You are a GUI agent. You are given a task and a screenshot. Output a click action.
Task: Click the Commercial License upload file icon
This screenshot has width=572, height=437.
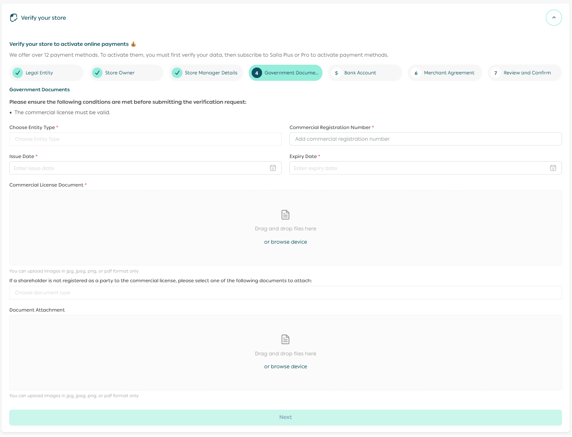coord(285,215)
